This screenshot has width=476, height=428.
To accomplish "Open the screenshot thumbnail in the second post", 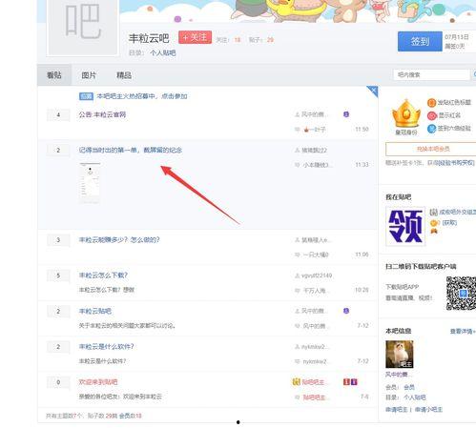I will pos(90,183).
